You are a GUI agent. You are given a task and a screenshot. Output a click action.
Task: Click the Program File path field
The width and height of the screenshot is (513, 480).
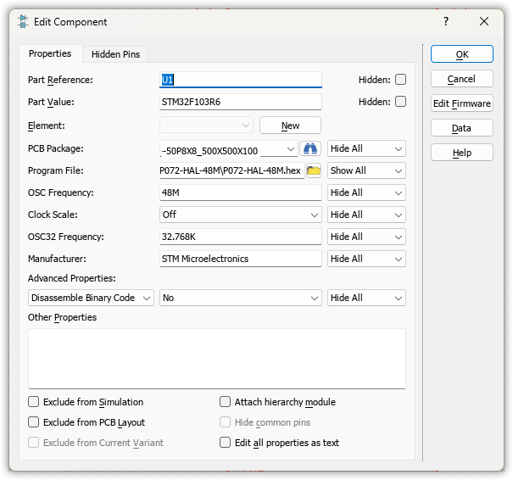(232, 170)
